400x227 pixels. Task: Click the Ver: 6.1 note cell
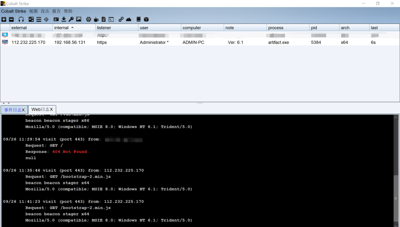[x=236, y=42]
